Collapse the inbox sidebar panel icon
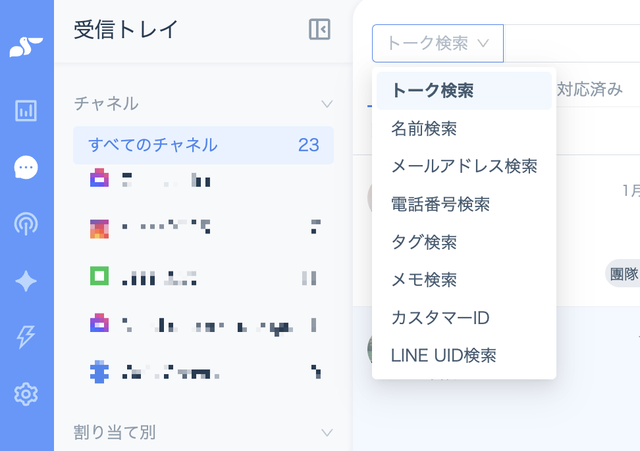The width and height of the screenshot is (640, 451). [x=319, y=30]
